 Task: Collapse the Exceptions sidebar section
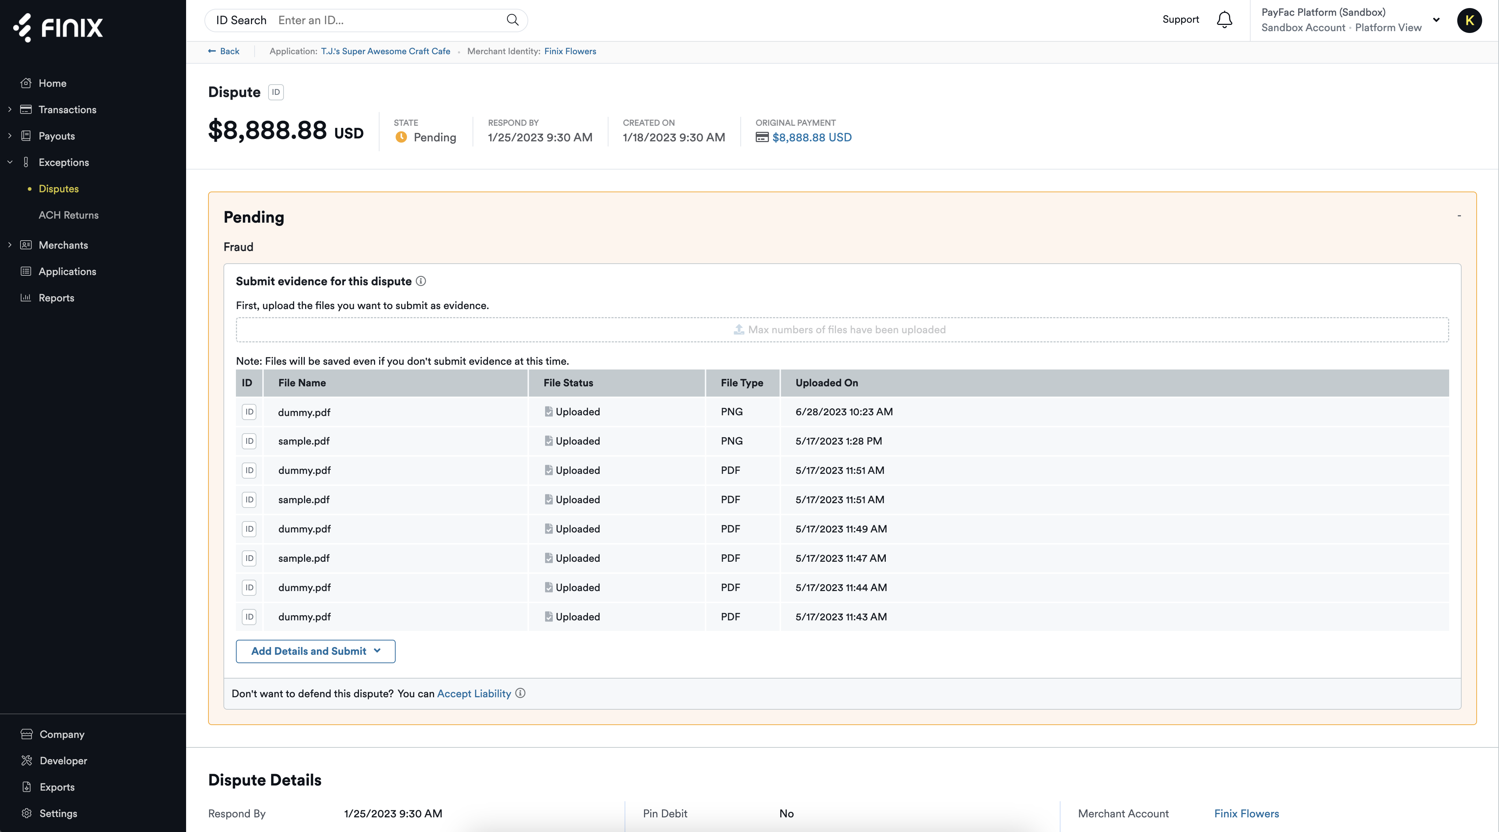(9, 162)
